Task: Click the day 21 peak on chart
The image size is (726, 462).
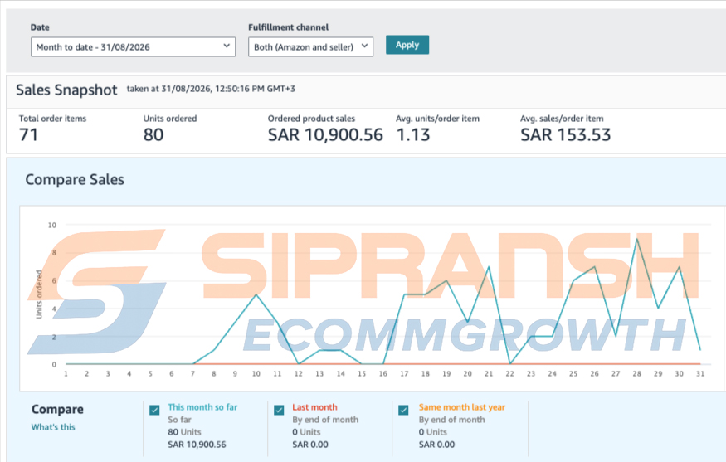Action: [489, 266]
